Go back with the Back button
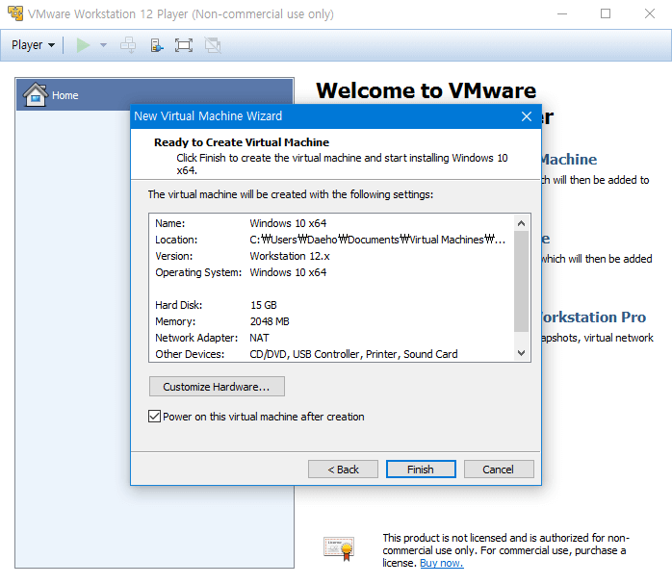 point(343,470)
